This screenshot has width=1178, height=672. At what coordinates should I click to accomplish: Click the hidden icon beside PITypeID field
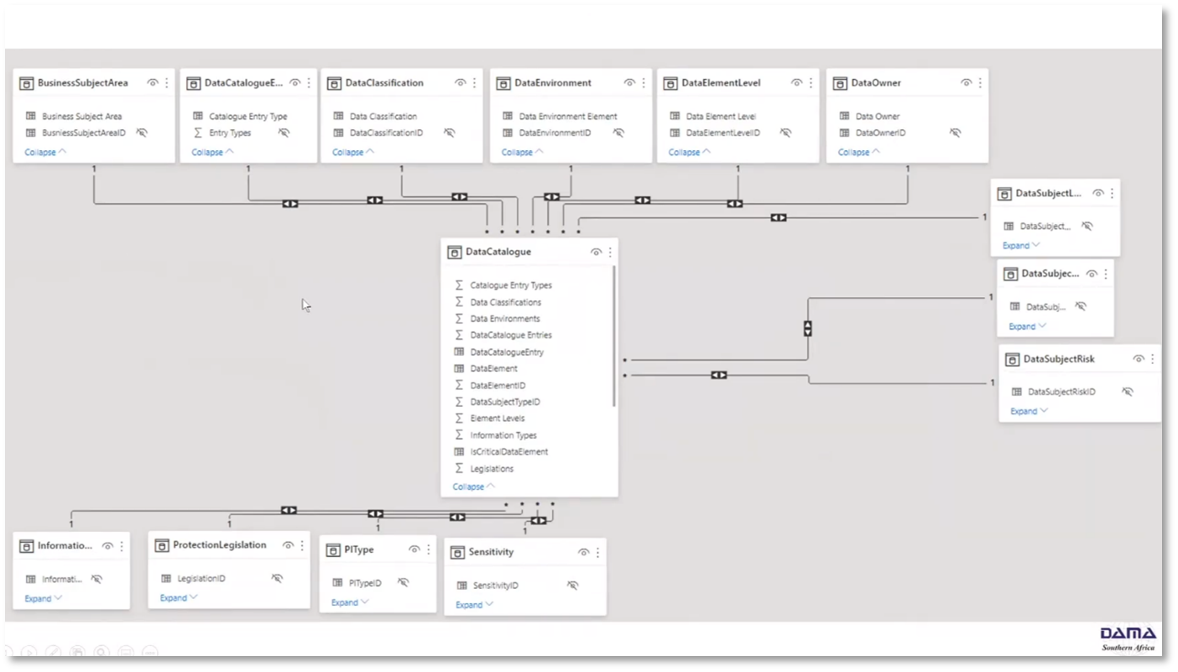pyautogui.click(x=404, y=582)
